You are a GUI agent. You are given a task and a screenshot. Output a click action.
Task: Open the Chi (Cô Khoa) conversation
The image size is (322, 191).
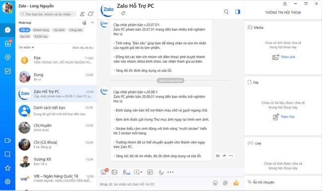pos(56,144)
